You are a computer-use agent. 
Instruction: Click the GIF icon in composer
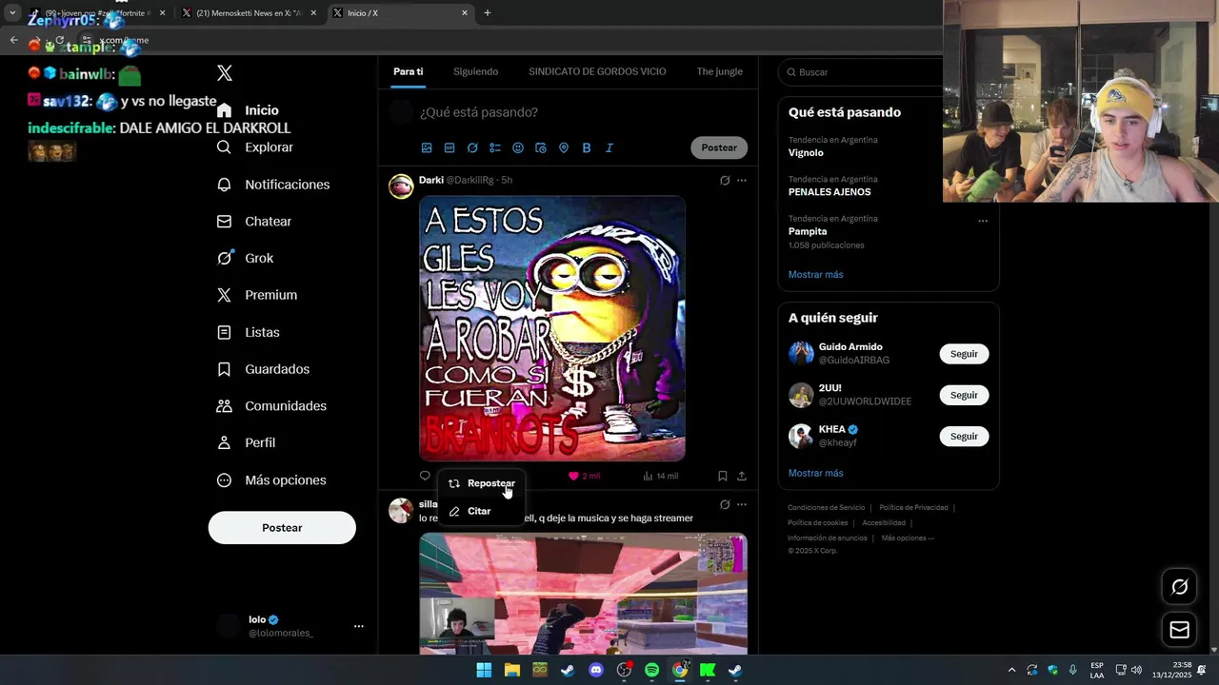450,147
